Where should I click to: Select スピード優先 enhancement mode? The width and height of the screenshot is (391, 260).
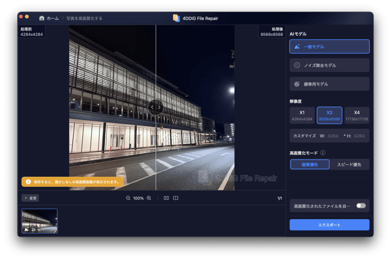point(349,165)
